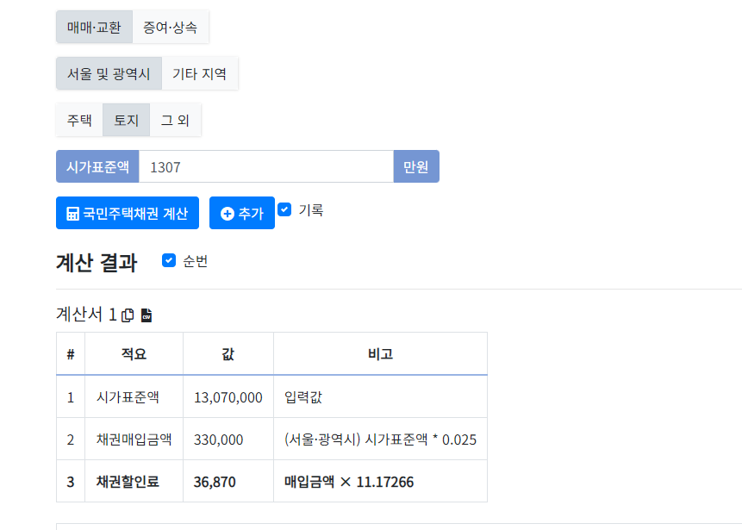The width and height of the screenshot is (742, 530).
Task: Click the 계산서 1 title
Action: (x=86, y=315)
